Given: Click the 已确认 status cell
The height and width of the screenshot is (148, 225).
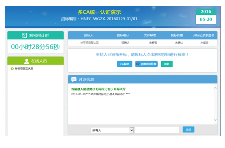Looking at the screenshot, I should click(125, 43).
